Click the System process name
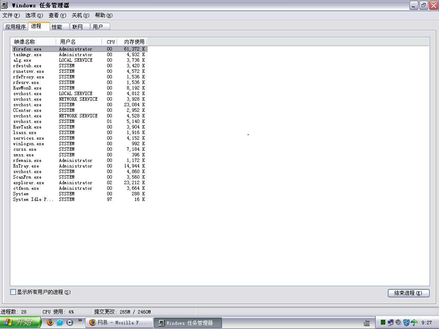The image size is (439, 329). tap(21, 194)
